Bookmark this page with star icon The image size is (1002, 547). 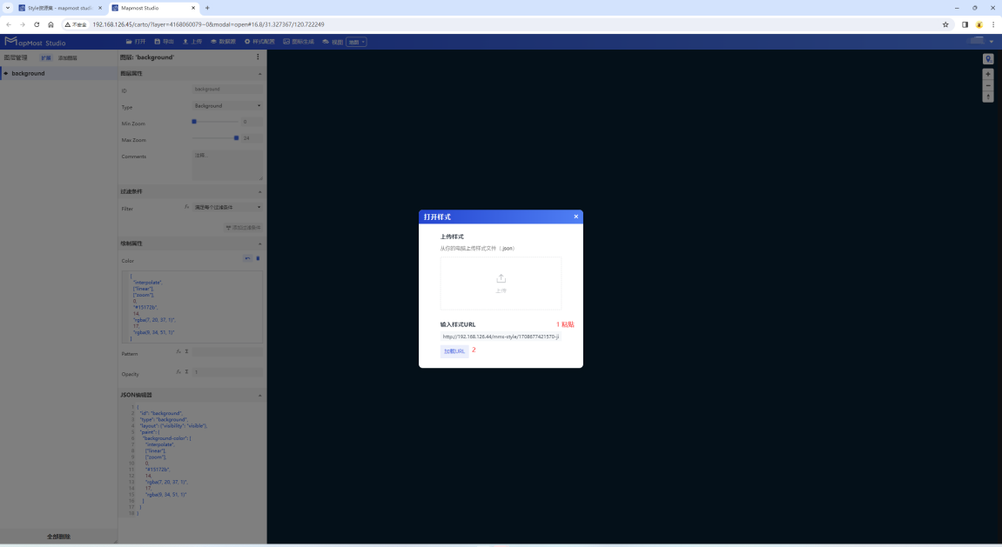point(945,25)
